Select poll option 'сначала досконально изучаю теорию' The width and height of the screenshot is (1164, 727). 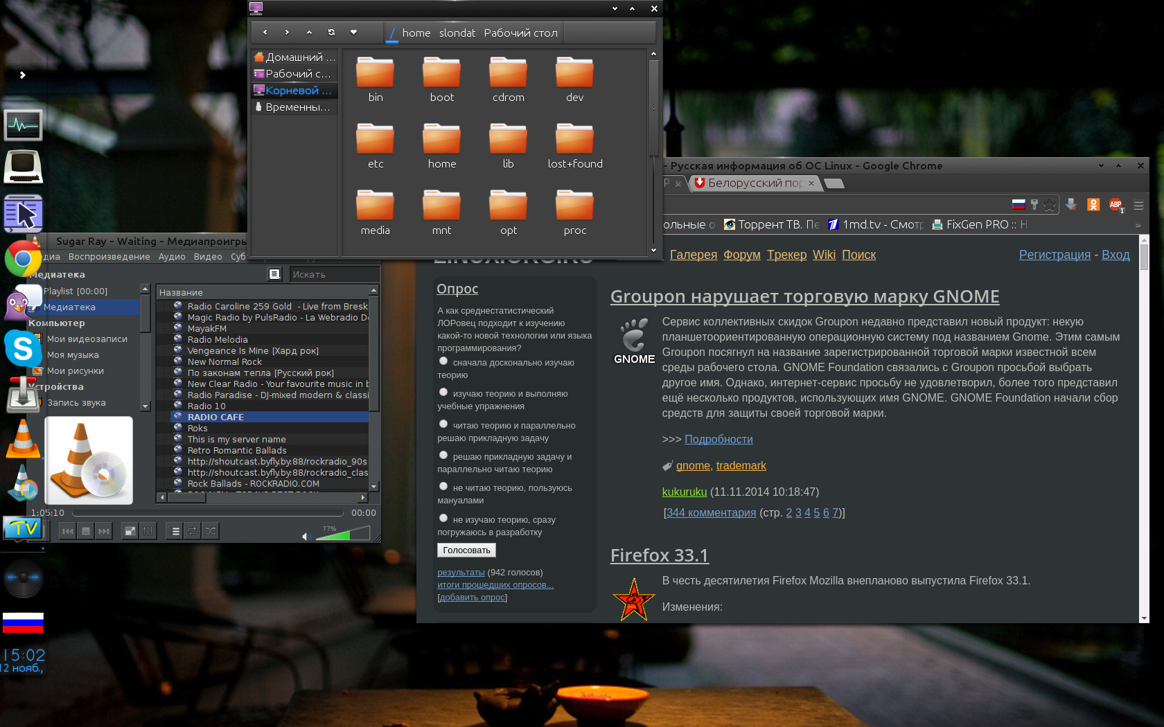[x=443, y=361]
